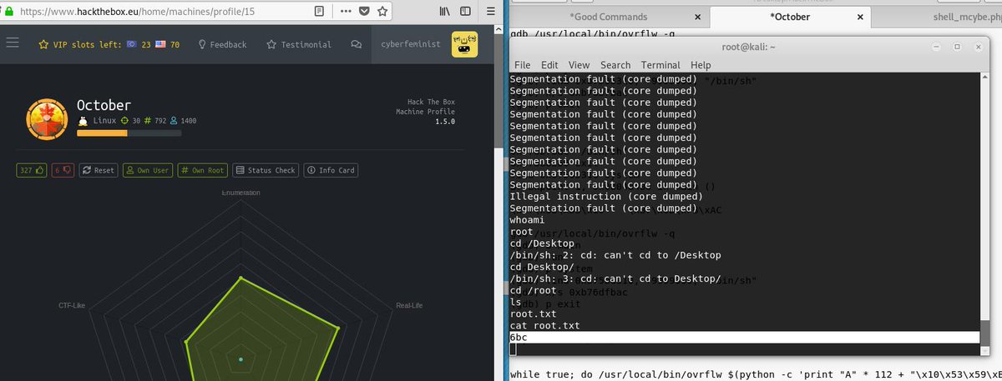Click the root owns hash icon
Viewport: 1002px width, 381px height.
pyautogui.click(x=147, y=121)
